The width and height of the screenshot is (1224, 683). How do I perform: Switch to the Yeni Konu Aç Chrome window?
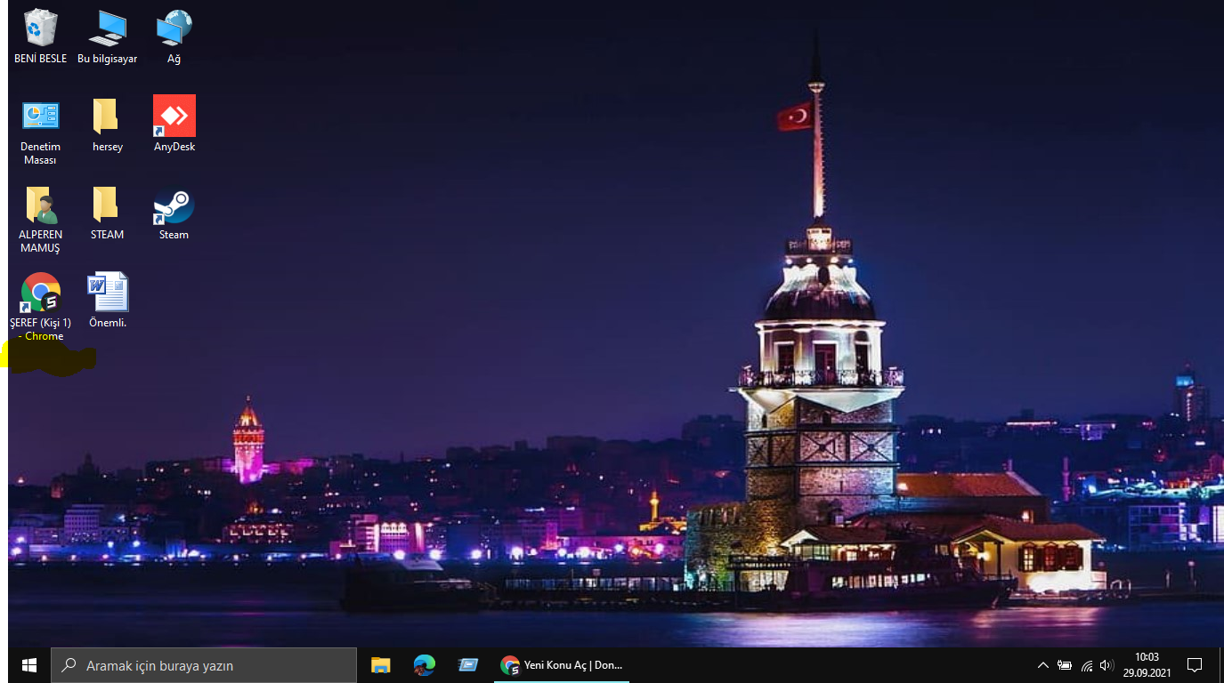coord(562,665)
